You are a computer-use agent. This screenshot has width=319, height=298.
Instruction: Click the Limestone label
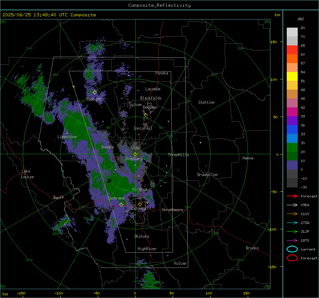click(67, 137)
